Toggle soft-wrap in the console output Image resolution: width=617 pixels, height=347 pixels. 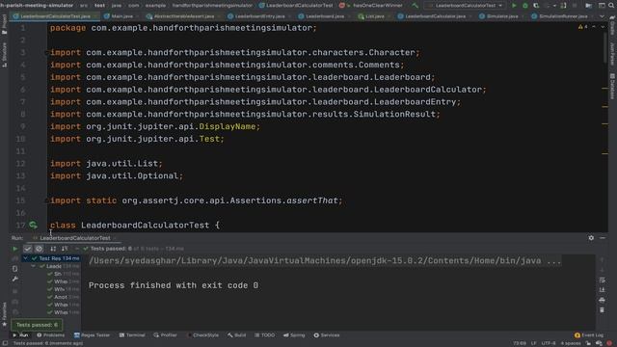click(x=602, y=280)
